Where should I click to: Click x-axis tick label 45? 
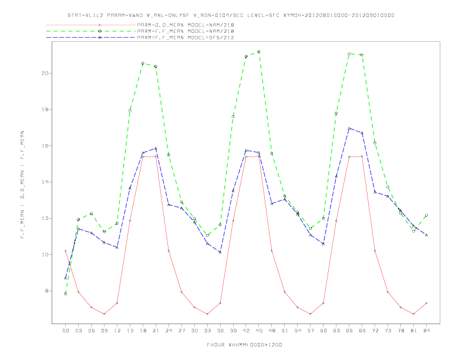[x=259, y=331]
